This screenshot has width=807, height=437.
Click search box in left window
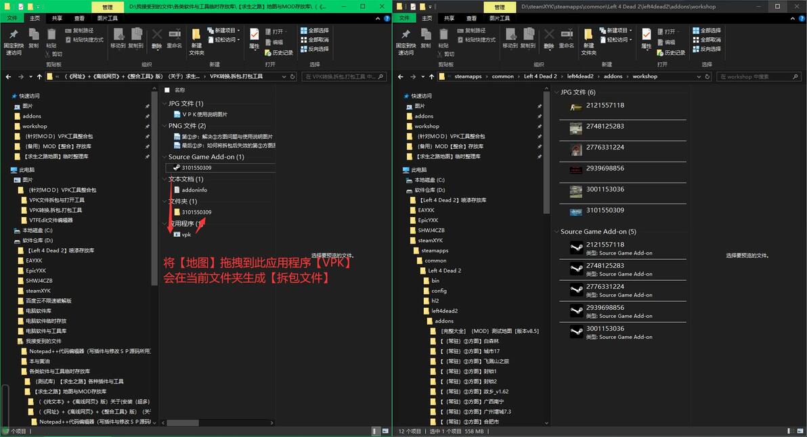pos(343,76)
